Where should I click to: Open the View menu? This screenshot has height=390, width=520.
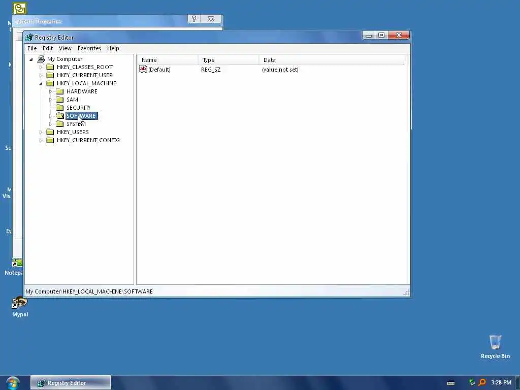(x=65, y=48)
